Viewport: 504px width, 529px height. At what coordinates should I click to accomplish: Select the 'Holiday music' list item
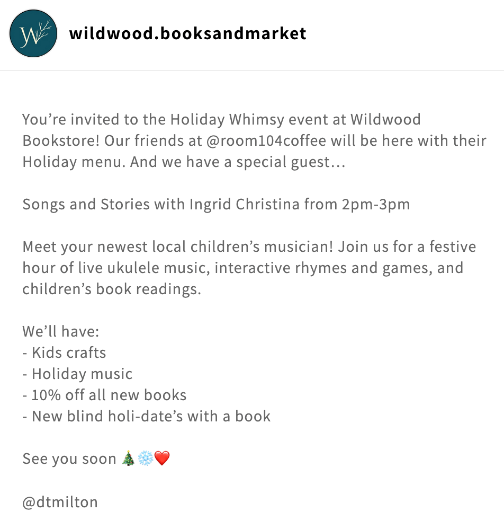(82, 374)
